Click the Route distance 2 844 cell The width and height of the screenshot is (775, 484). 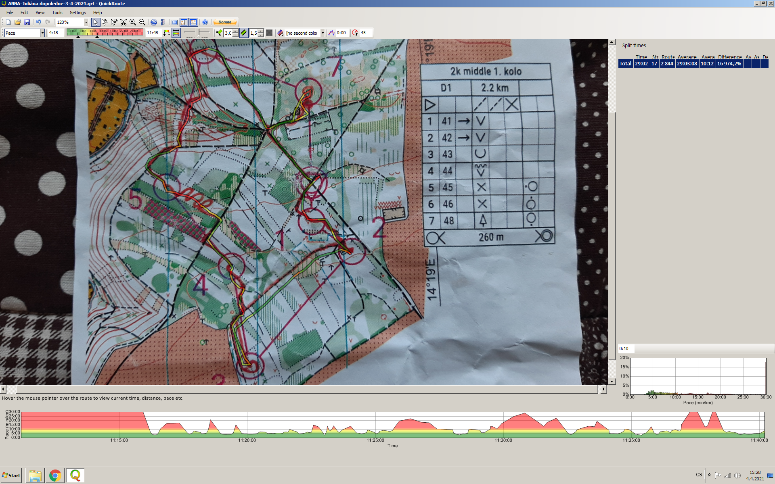tap(667, 64)
